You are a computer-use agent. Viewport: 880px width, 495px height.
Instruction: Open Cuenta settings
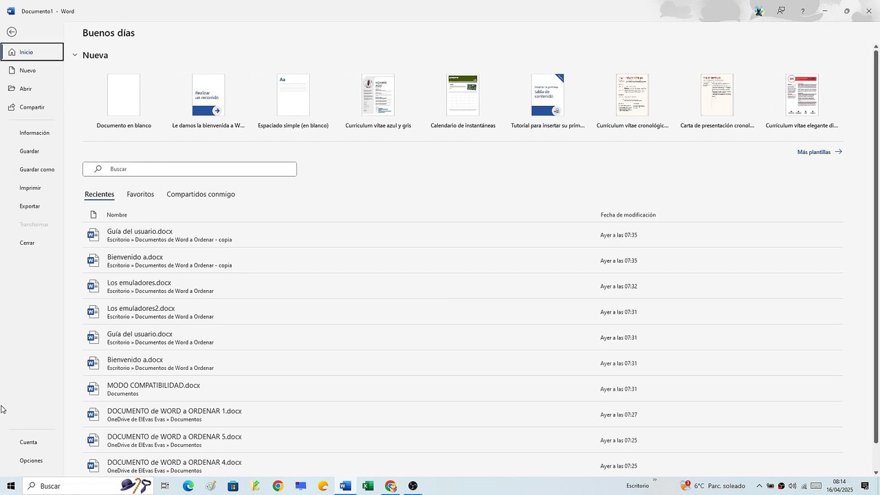point(29,442)
